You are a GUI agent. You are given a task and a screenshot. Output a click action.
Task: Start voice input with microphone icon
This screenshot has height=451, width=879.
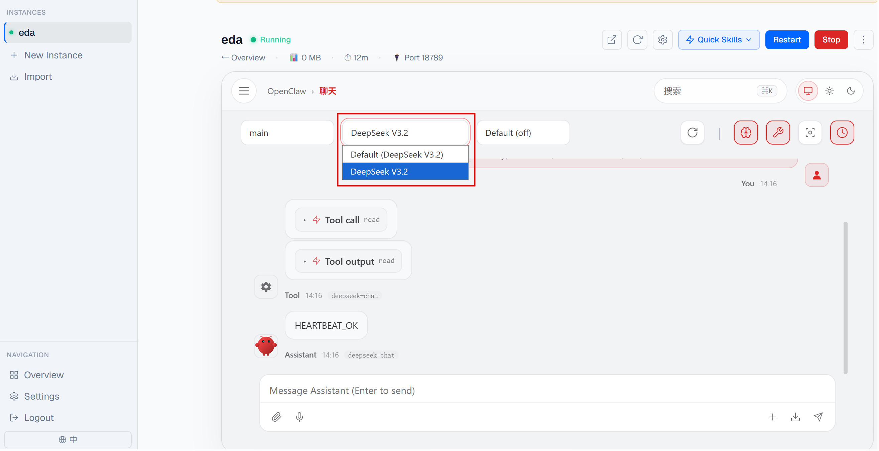point(299,417)
